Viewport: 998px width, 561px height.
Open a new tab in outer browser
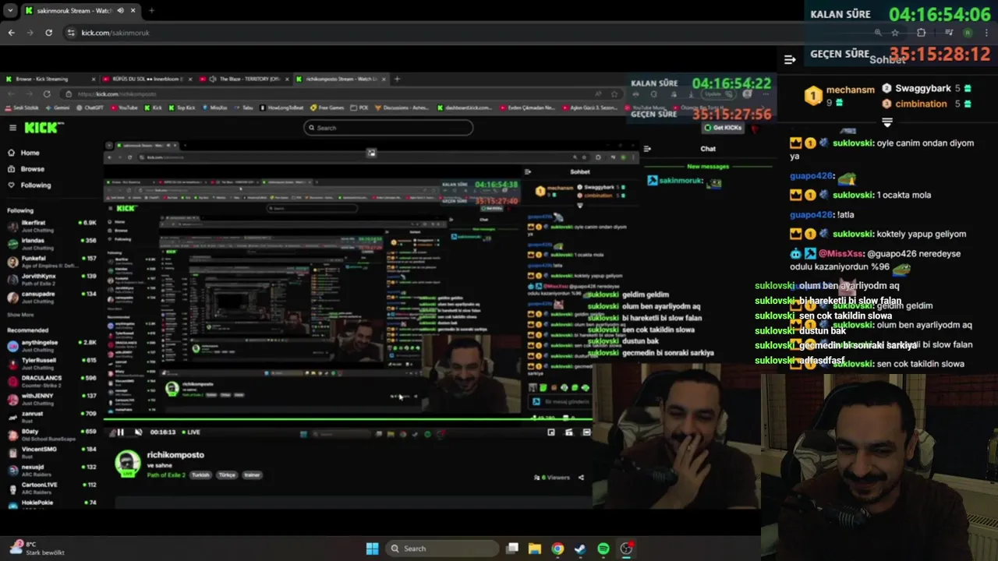point(151,11)
